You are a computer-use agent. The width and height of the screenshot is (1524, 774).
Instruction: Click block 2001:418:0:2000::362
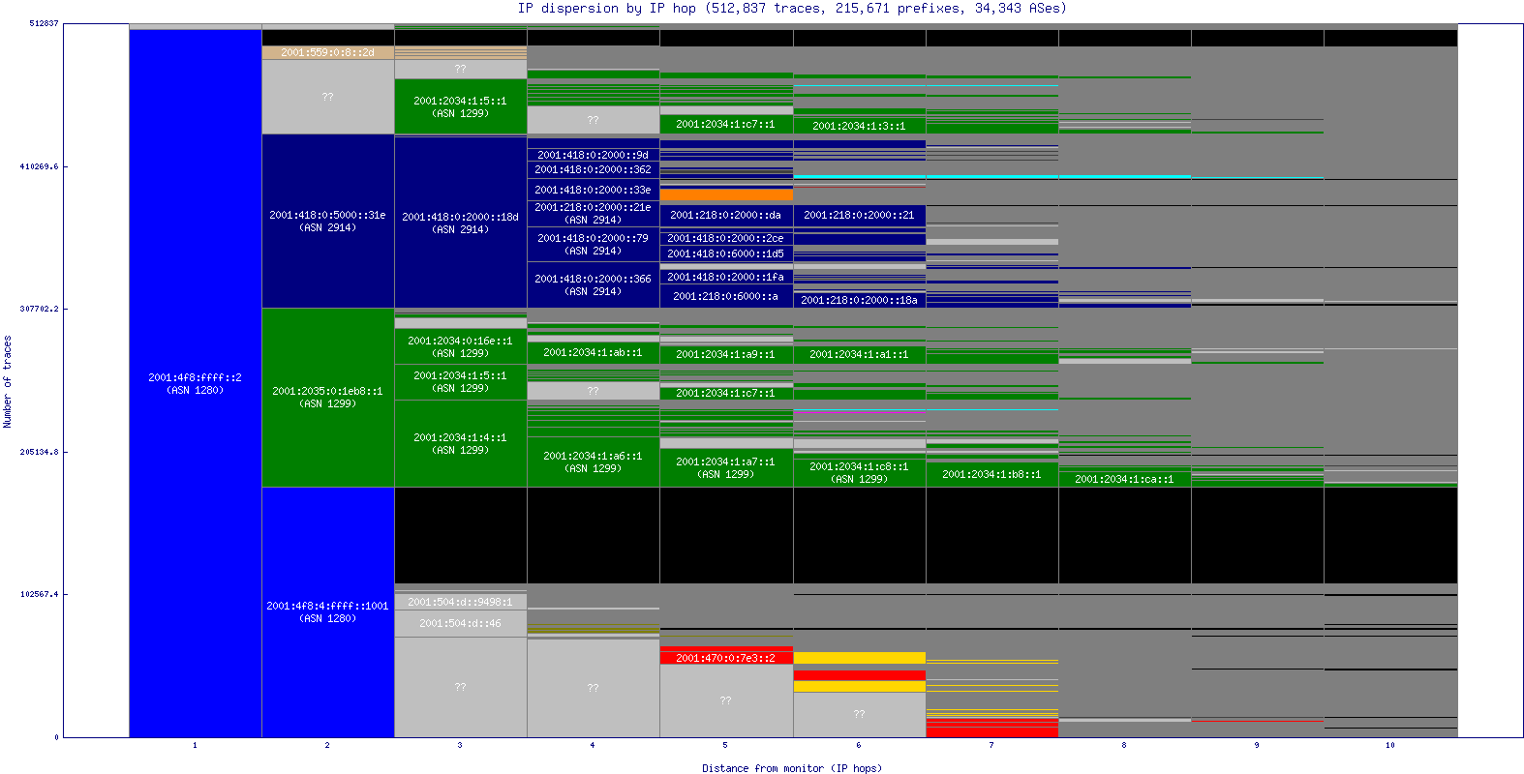pos(593,169)
